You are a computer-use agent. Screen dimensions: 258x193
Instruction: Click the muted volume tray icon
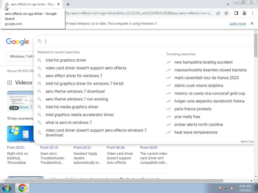233,188
